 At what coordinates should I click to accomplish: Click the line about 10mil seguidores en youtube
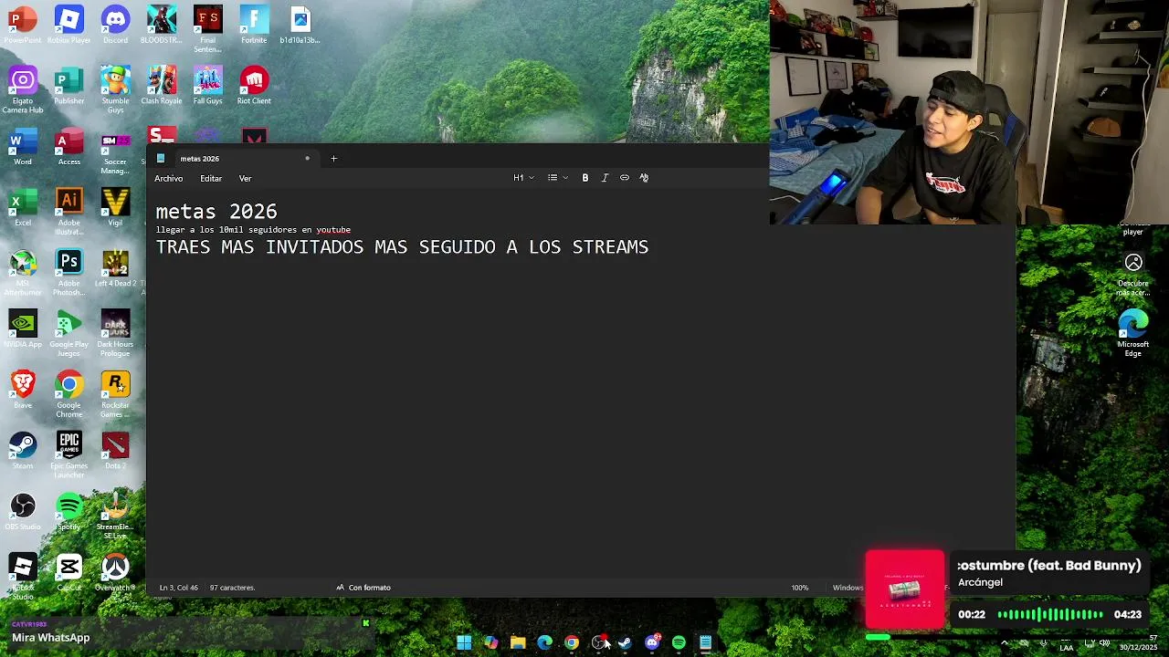point(253,230)
